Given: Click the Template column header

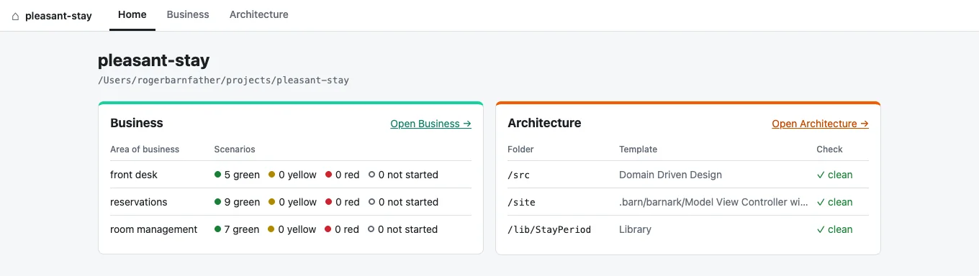Looking at the screenshot, I should click(638, 149).
